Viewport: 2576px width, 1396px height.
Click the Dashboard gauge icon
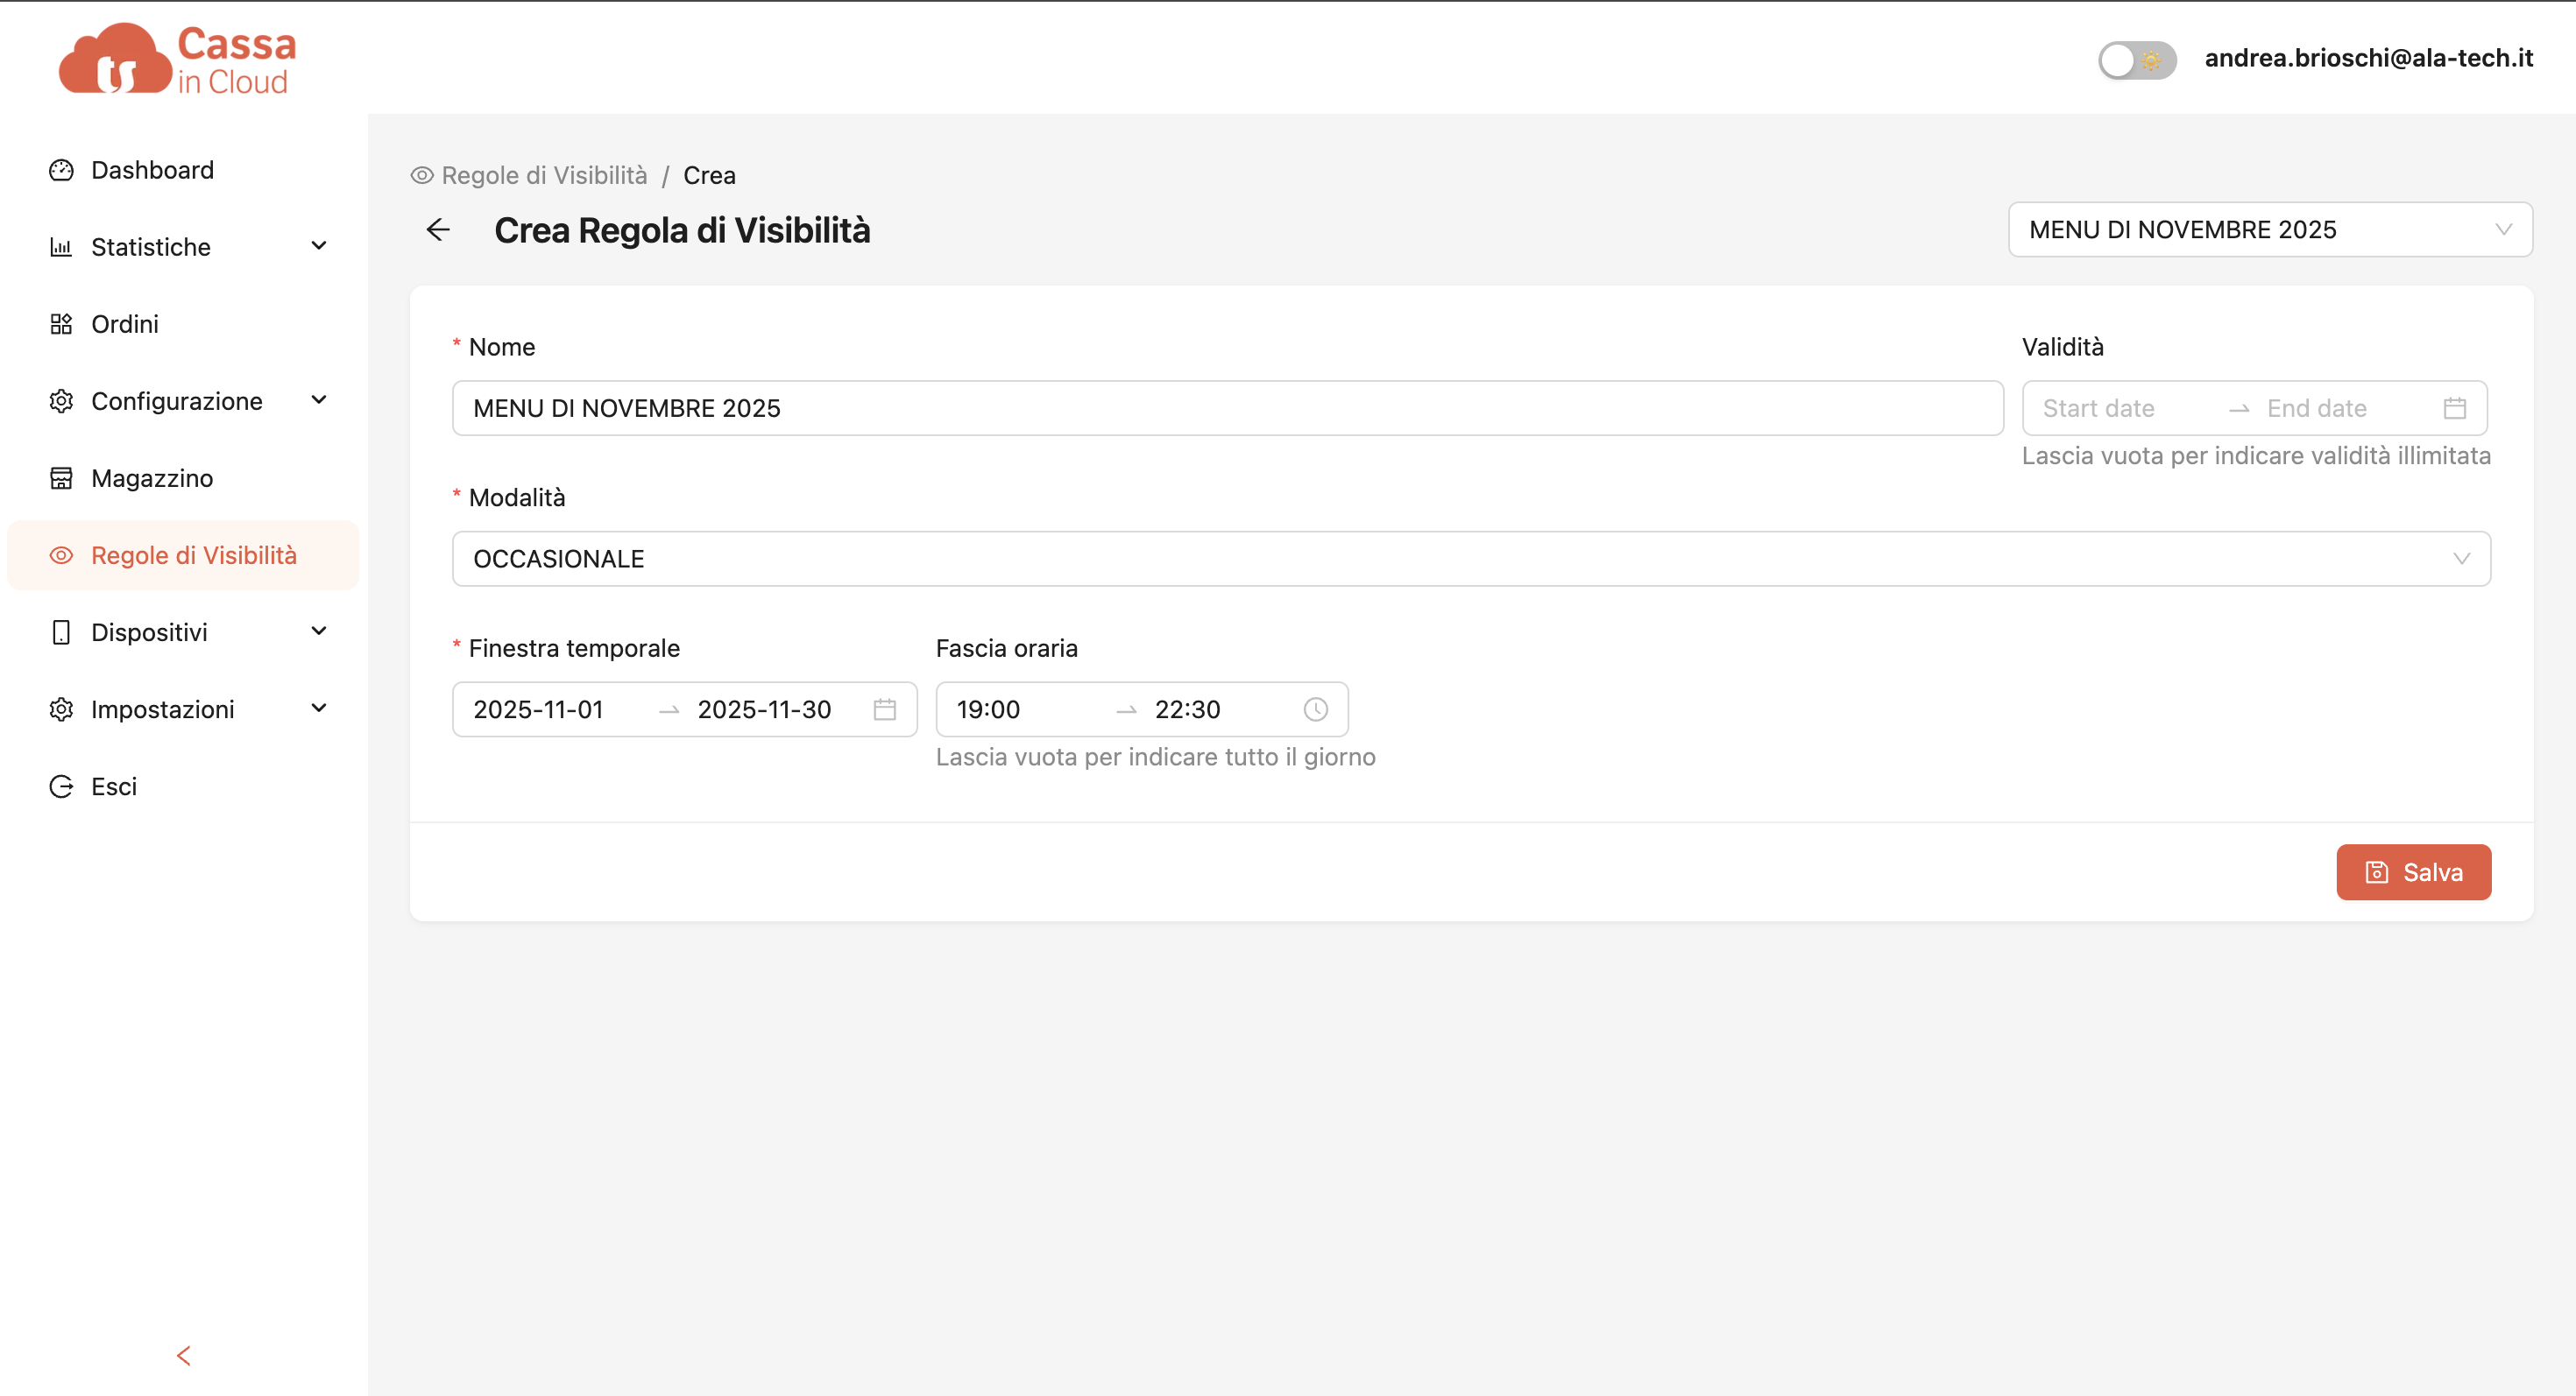(61, 170)
